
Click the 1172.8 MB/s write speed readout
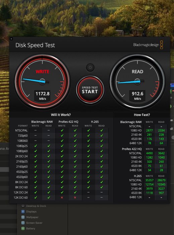click(43, 95)
